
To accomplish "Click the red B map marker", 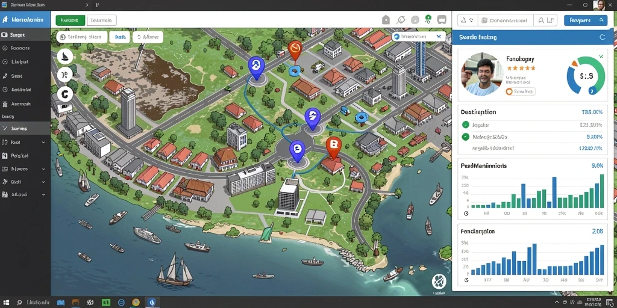I will click(x=333, y=147).
